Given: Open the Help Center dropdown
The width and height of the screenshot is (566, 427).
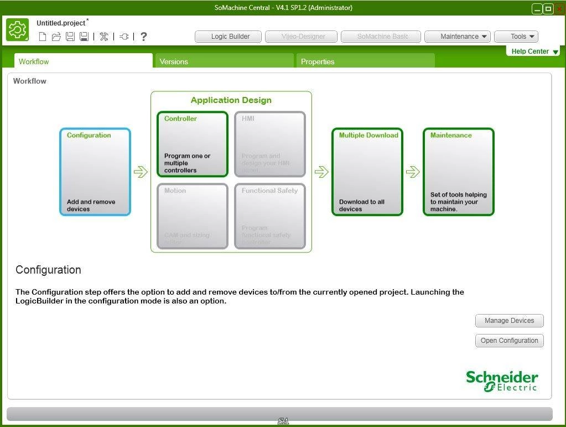Looking at the screenshot, I should [x=534, y=52].
